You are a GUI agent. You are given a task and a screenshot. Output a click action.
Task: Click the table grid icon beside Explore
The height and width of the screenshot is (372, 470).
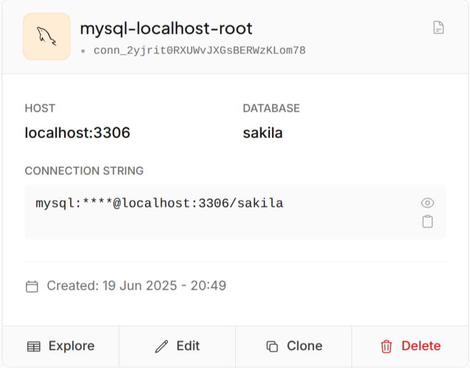(34, 346)
